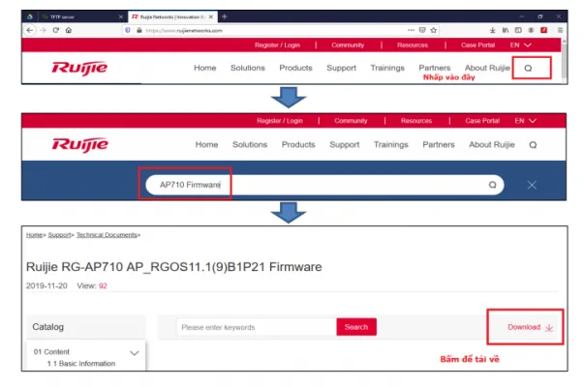Image resolution: width=584 pixels, height=387 pixels.
Task: Open Home menu in the browser window header
Action: click(205, 68)
